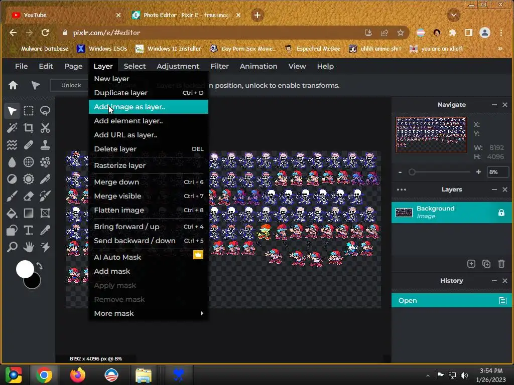This screenshot has height=385, width=514.
Task: Choose Add URL as layer
Action: [x=149, y=135]
